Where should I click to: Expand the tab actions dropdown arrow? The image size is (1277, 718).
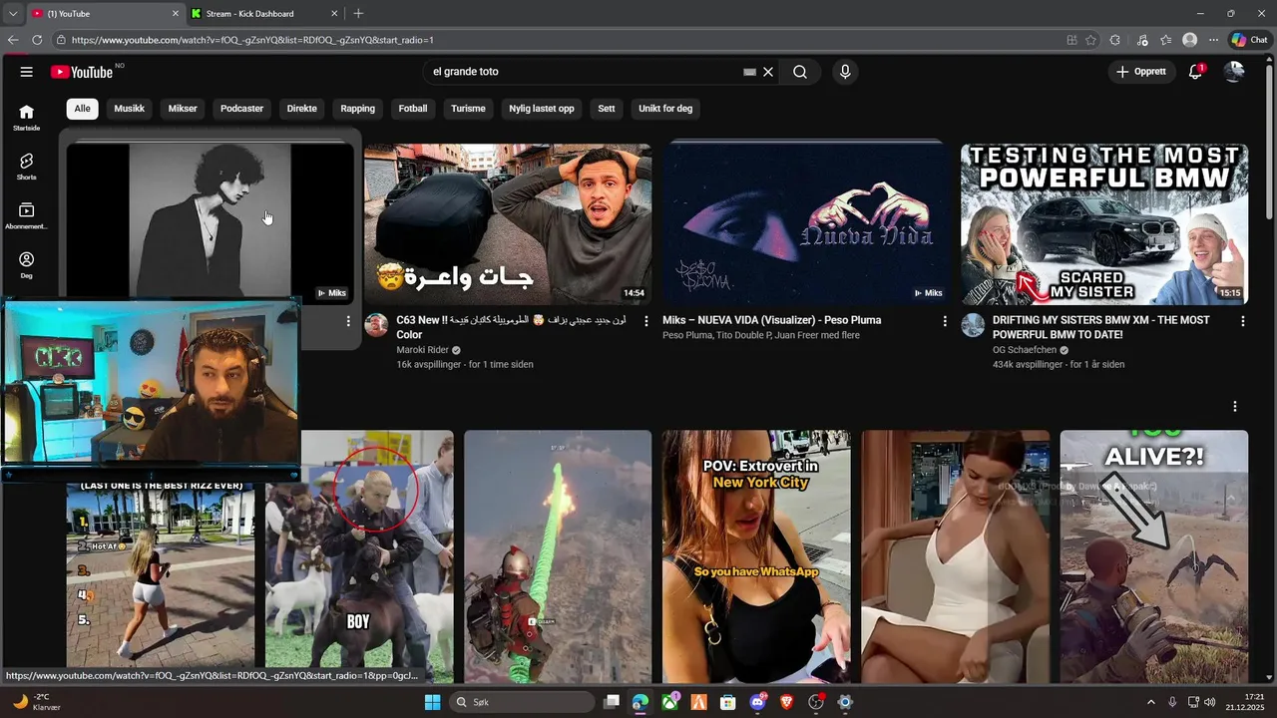[12, 13]
